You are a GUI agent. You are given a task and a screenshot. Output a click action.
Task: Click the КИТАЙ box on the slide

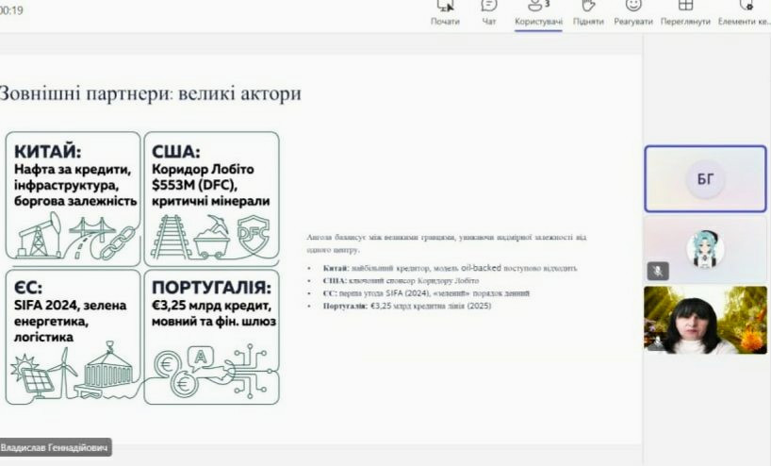click(x=72, y=196)
